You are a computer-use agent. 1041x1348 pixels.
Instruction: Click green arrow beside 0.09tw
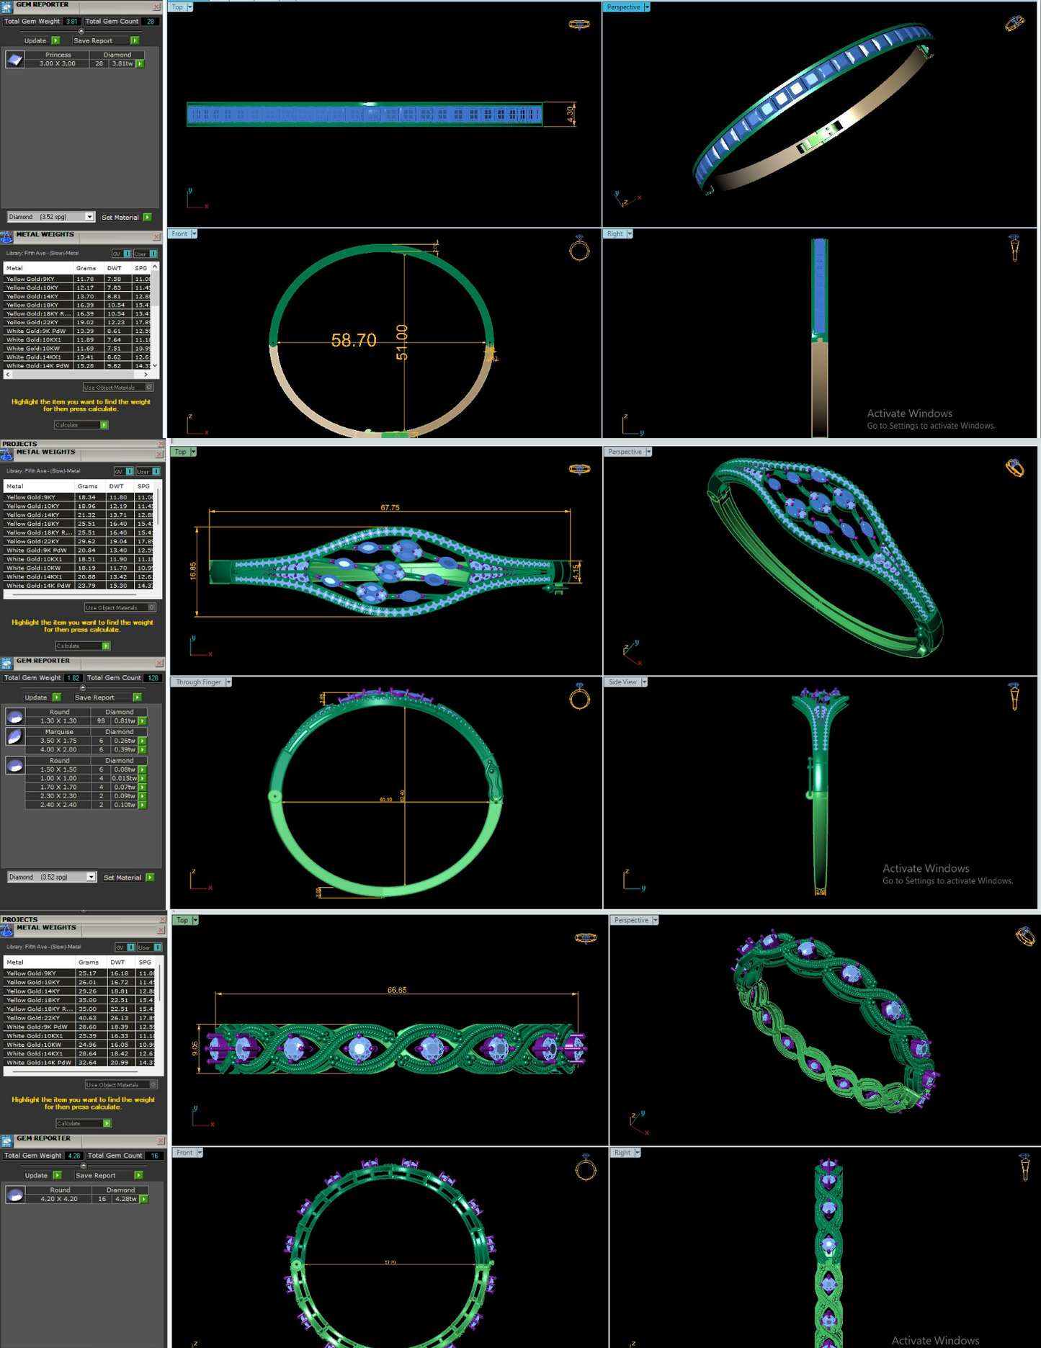[143, 796]
